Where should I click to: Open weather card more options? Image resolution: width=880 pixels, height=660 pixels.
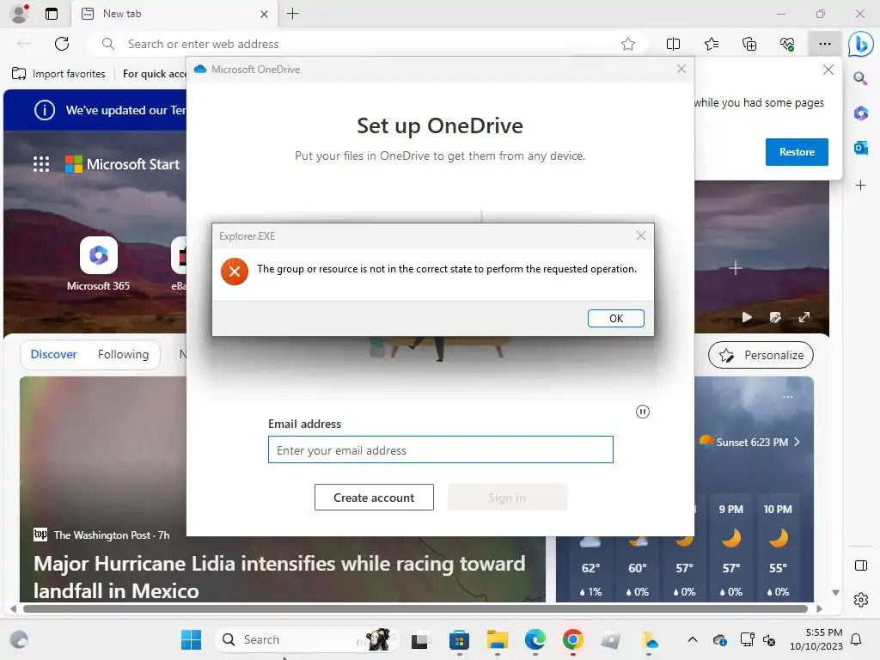coord(787,397)
